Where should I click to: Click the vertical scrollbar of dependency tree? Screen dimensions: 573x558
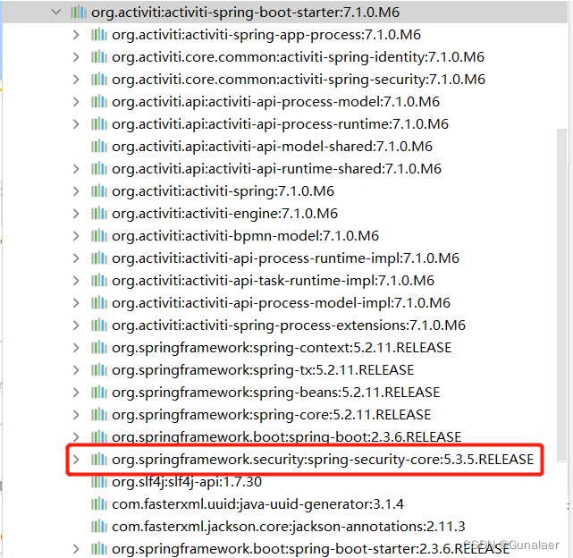click(x=561, y=294)
